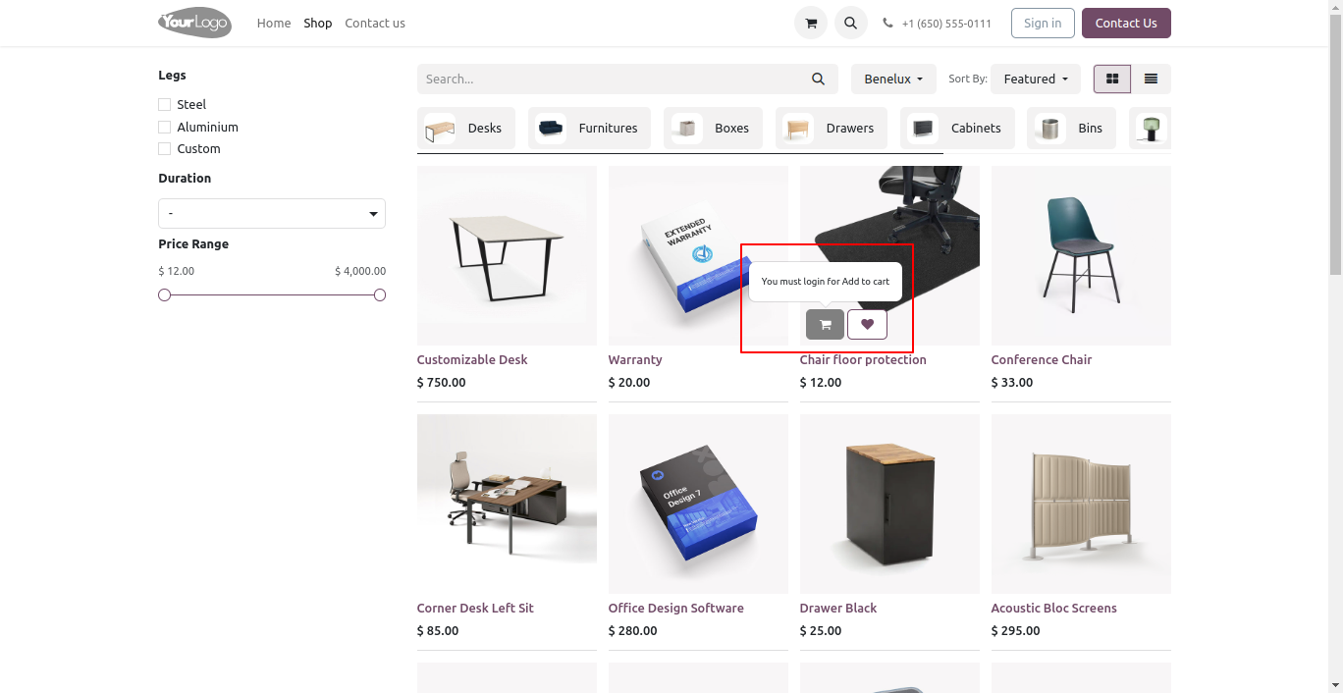Add Chair floor protection to cart
Screen dimensions: 1343x693
(825, 324)
